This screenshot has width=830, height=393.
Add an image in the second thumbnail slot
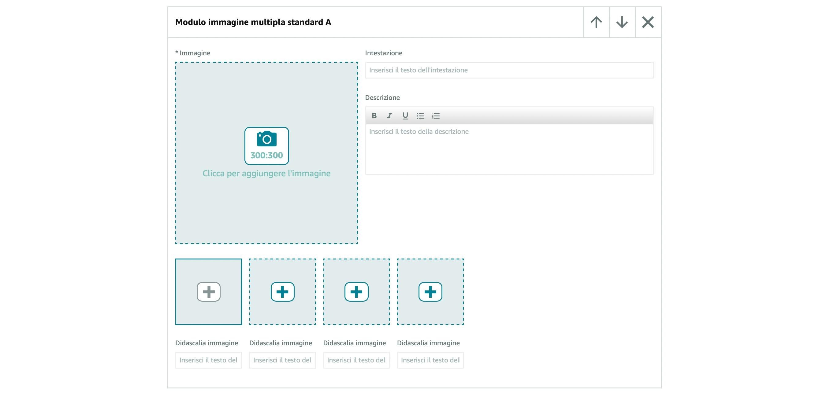[283, 292]
